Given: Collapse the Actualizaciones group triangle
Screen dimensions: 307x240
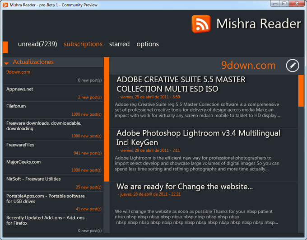Looking at the screenshot, I should click(6, 63).
